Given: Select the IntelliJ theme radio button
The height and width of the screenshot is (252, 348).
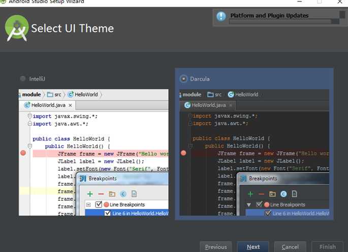Looking at the screenshot, I should pyautogui.click(x=23, y=79).
